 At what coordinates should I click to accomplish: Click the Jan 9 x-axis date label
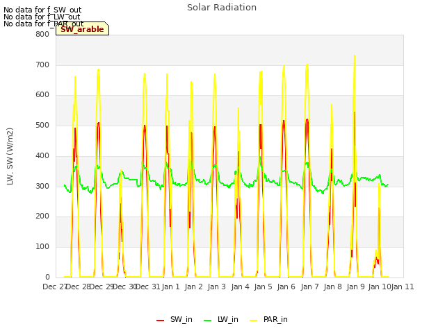[x=356, y=287]
